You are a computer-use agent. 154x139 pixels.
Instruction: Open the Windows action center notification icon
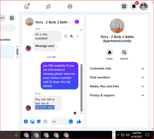tap(147, 135)
